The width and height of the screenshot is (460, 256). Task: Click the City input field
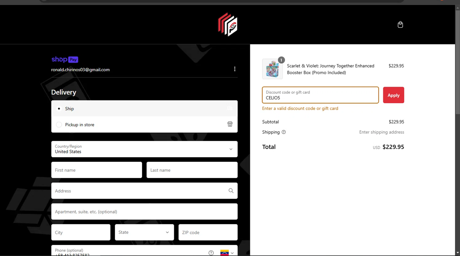point(81,232)
